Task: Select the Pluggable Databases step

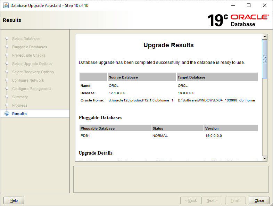Action: coord(30,47)
